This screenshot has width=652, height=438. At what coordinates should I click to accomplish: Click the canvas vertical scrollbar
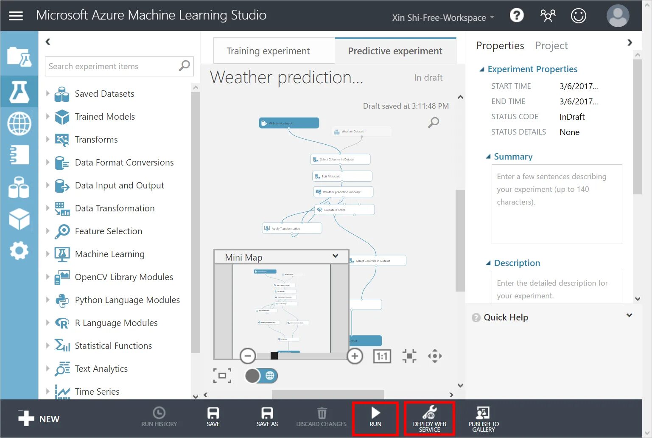pos(460,240)
